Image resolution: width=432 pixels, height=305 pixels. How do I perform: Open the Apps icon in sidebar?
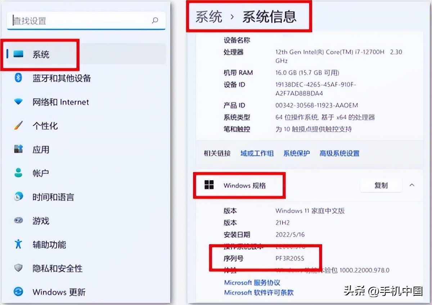pos(18,149)
